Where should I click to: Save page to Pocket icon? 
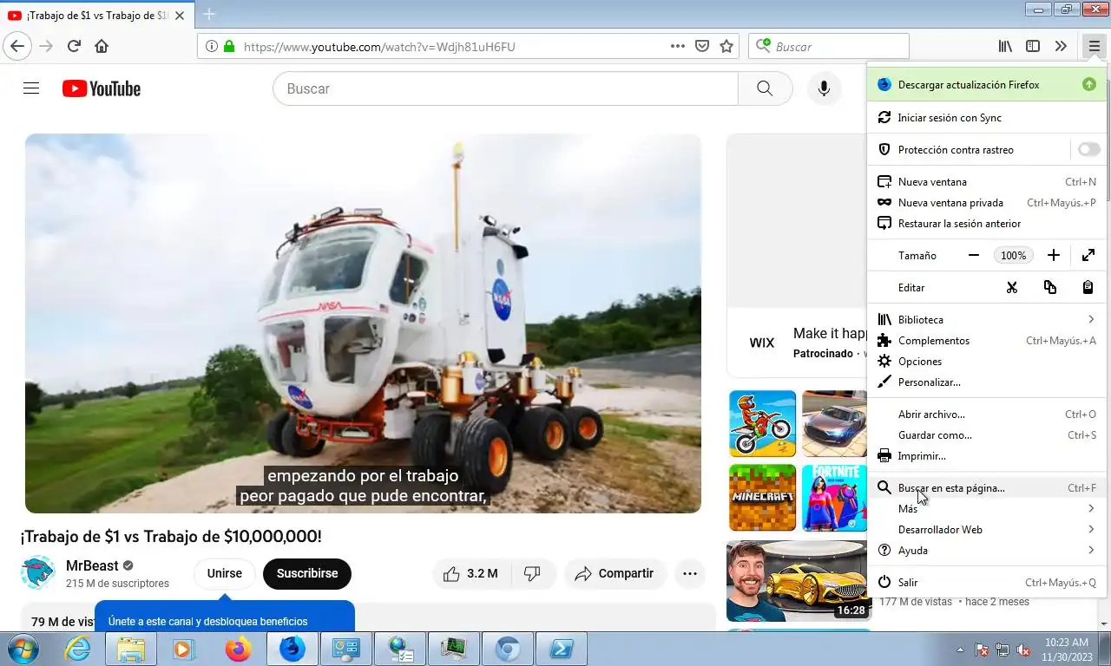702,46
